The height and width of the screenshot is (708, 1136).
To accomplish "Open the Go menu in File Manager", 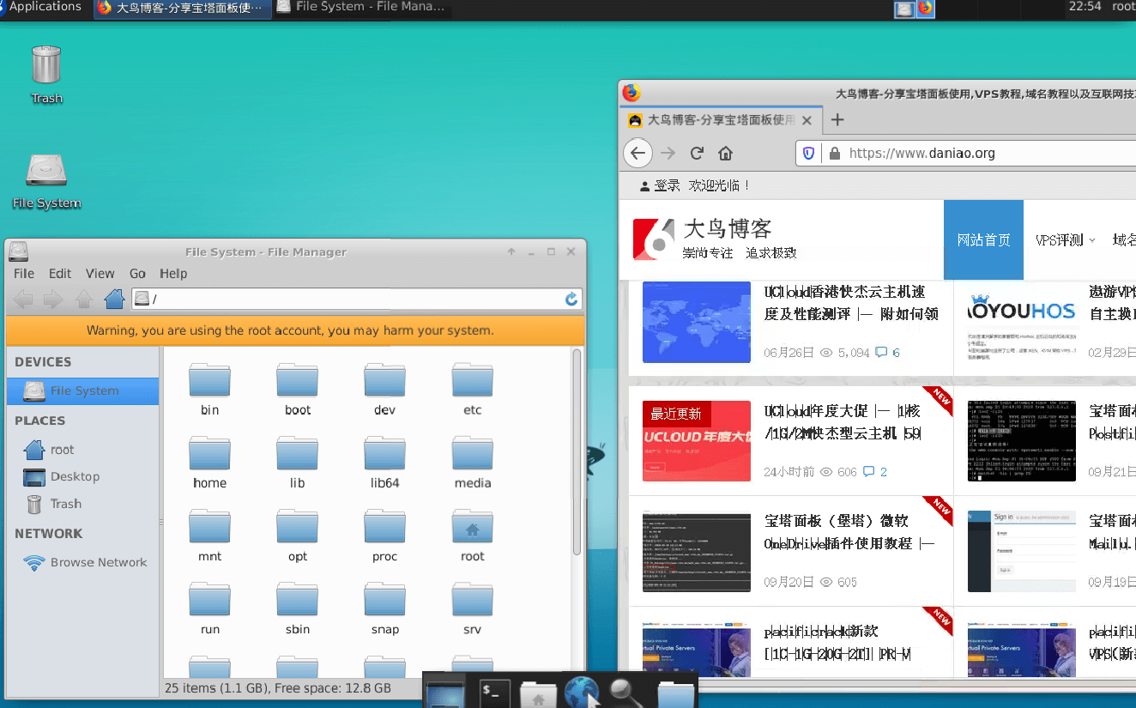I will pyautogui.click(x=137, y=273).
